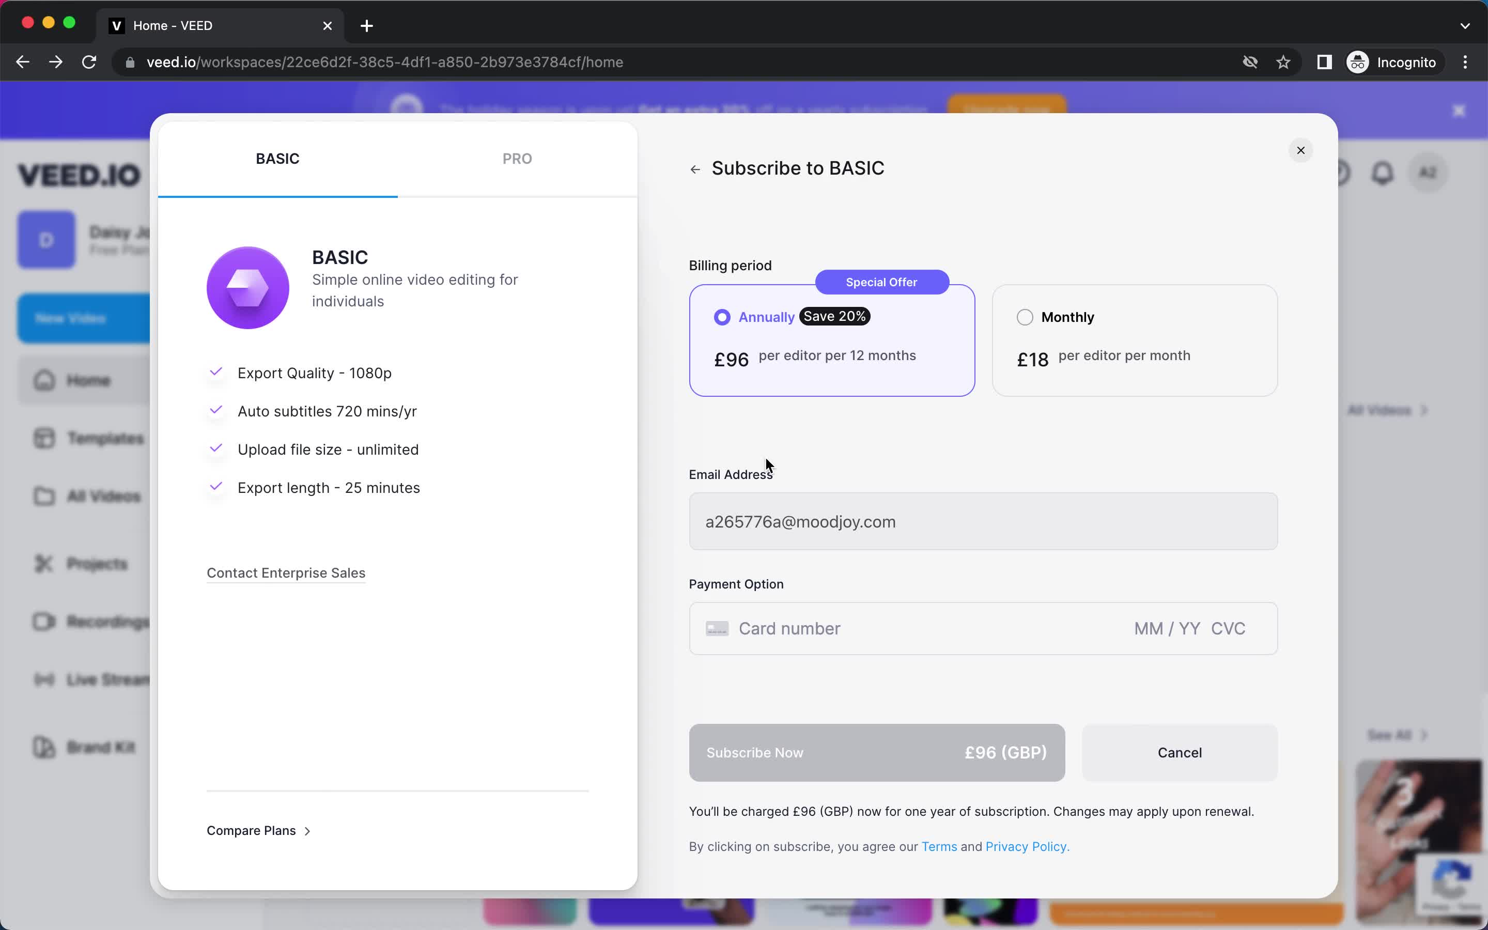Image resolution: width=1488 pixels, height=930 pixels.
Task: Click the A2 user avatar
Action: pos(1427,173)
